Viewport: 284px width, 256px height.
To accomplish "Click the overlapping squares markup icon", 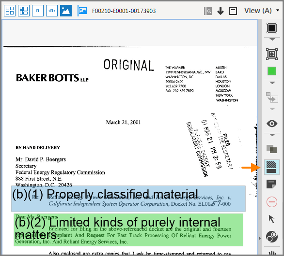I will [x=272, y=149].
